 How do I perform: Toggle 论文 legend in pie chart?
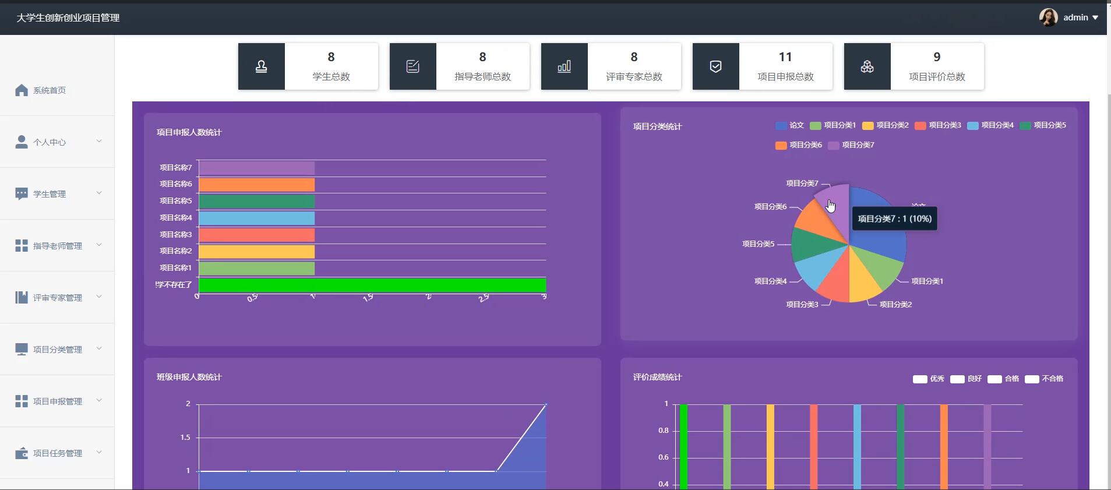(x=789, y=125)
